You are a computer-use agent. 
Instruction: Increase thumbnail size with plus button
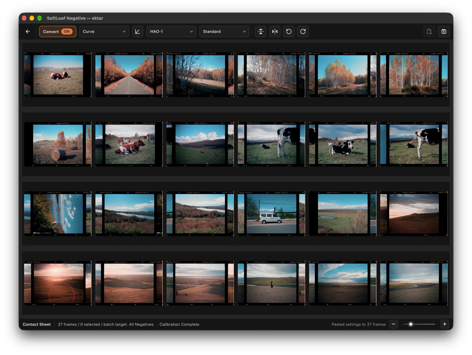445,324
